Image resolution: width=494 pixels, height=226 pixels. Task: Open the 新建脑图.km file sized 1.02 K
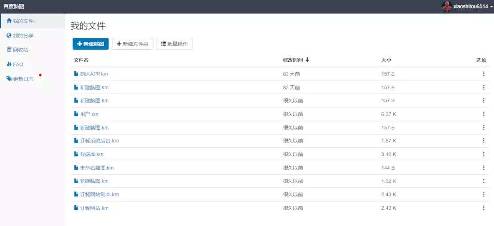pos(94,181)
